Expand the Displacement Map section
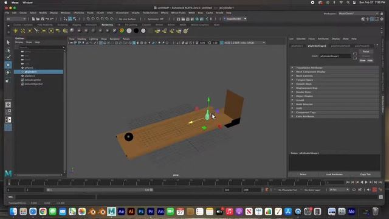The width and height of the screenshot is (389, 219). (x=334, y=88)
